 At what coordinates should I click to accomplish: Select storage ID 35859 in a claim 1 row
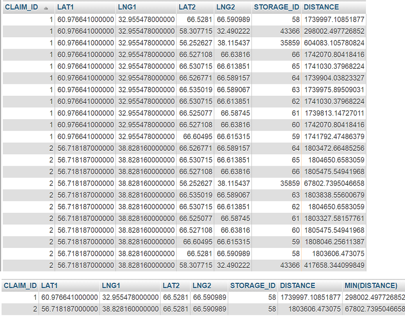(x=290, y=43)
